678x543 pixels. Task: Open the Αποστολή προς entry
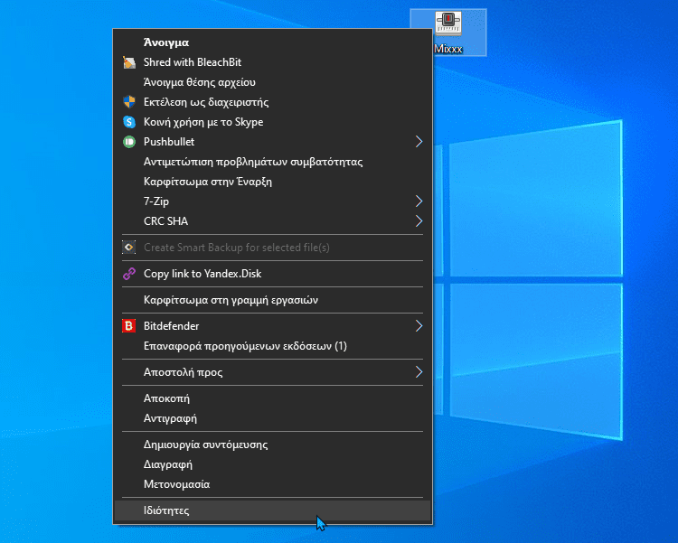coord(273,372)
